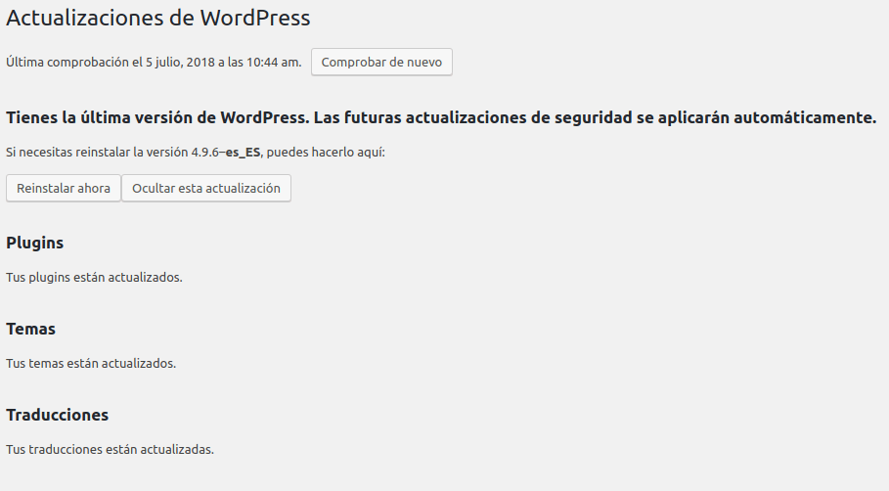This screenshot has height=491, width=889.
Task: Click the Última comprobación date text
Action: pos(154,63)
